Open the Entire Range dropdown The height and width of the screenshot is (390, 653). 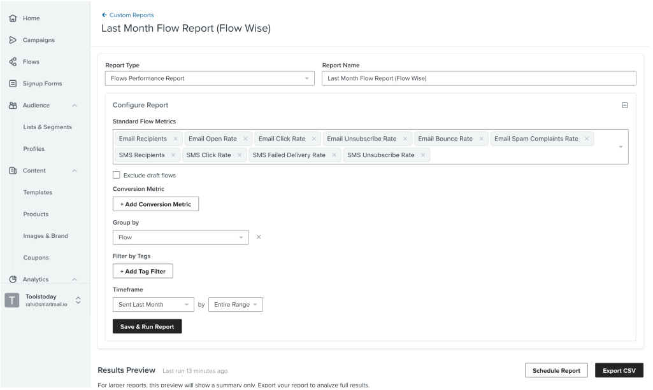(236, 304)
